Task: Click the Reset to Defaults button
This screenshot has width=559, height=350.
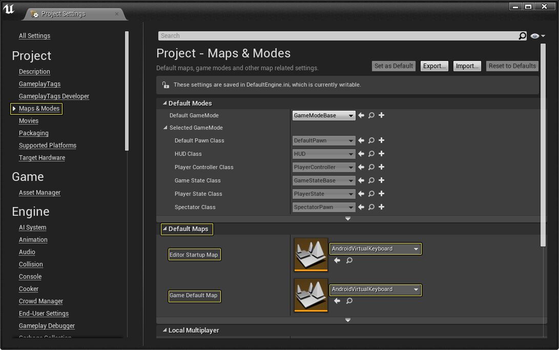Action: click(512, 66)
